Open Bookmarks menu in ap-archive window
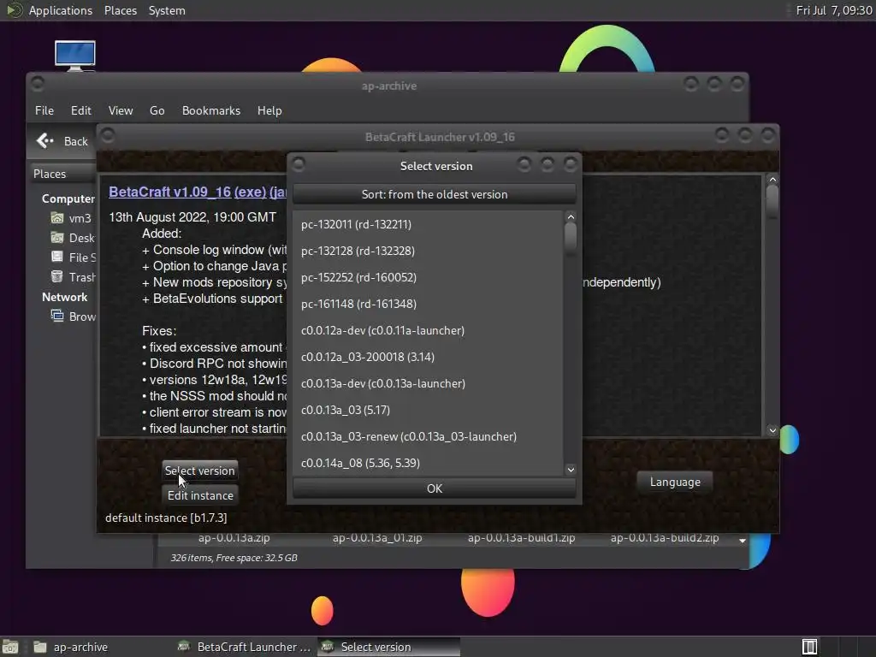The image size is (876, 657). (x=211, y=110)
